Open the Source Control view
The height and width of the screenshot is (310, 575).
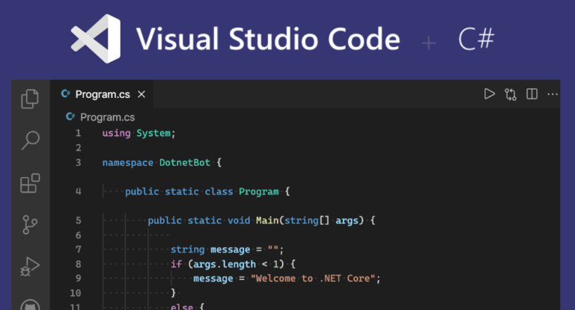pyautogui.click(x=30, y=224)
